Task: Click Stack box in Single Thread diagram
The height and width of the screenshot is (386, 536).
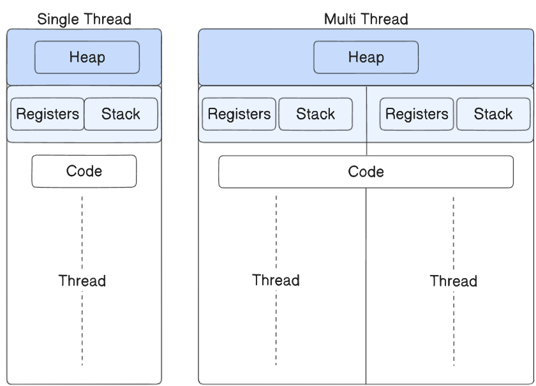Action: (121, 114)
